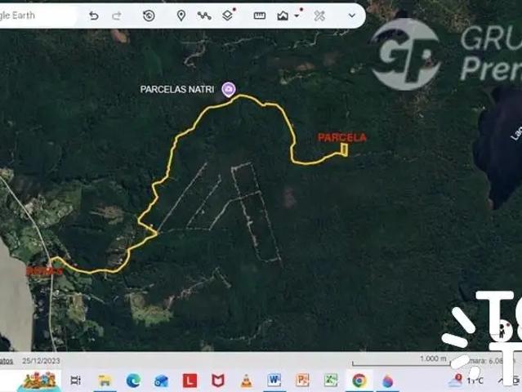Open File Explorer from the taskbar

pos(105,381)
